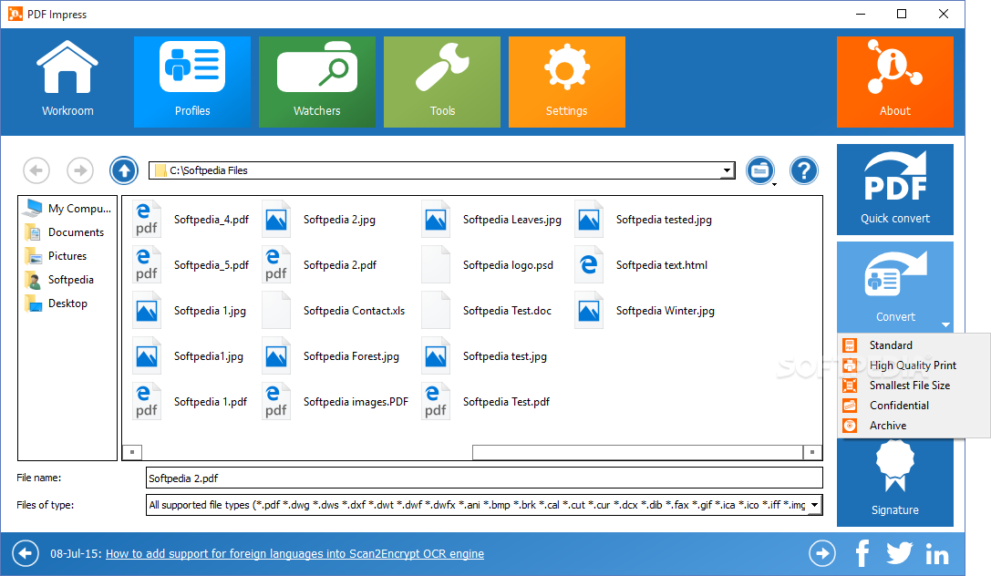Image resolution: width=991 pixels, height=576 pixels.
Task: Select Softpedia Contact.xls file icon
Action: click(x=276, y=311)
